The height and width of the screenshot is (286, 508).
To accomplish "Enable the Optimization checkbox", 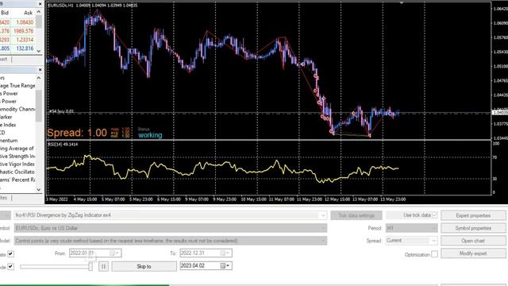I will pyautogui.click(x=434, y=254).
